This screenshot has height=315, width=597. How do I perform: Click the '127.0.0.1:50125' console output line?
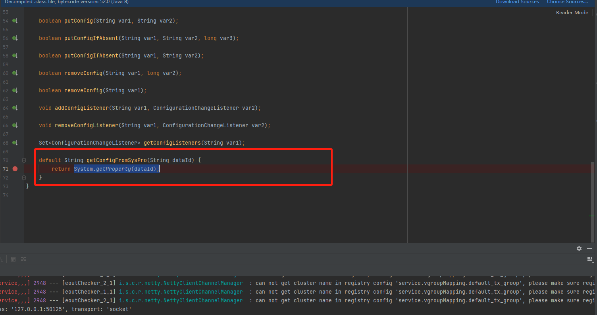click(65, 309)
